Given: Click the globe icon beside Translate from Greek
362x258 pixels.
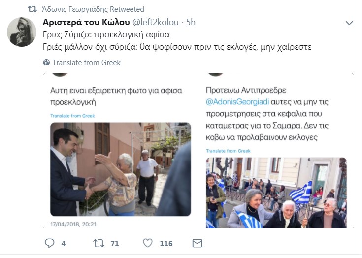Looking at the screenshot, I should click(46, 63).
